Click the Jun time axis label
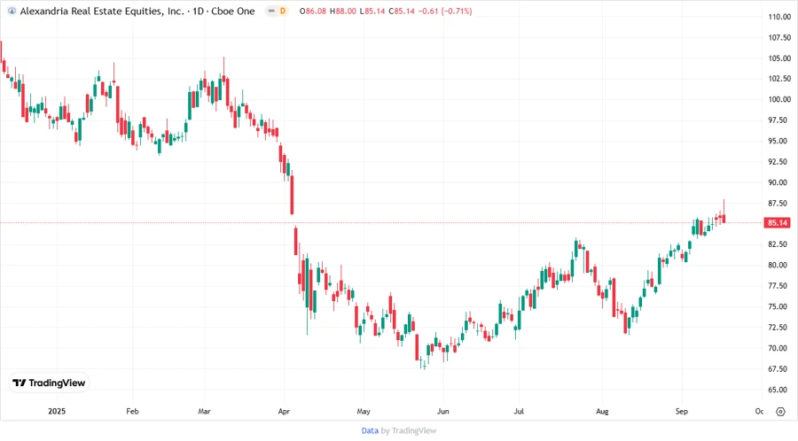 click(x=443, y=411)
